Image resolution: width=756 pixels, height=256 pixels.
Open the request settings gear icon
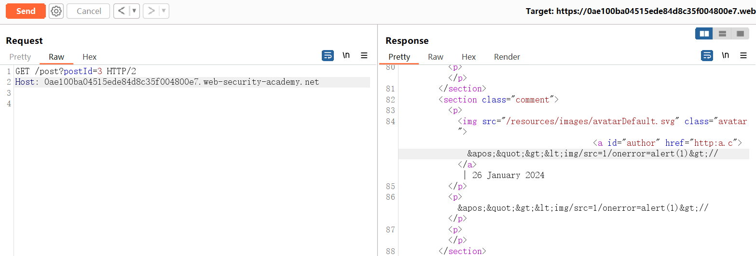(56, 11)
